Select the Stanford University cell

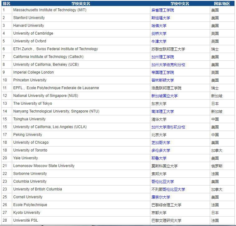[81, 18]
